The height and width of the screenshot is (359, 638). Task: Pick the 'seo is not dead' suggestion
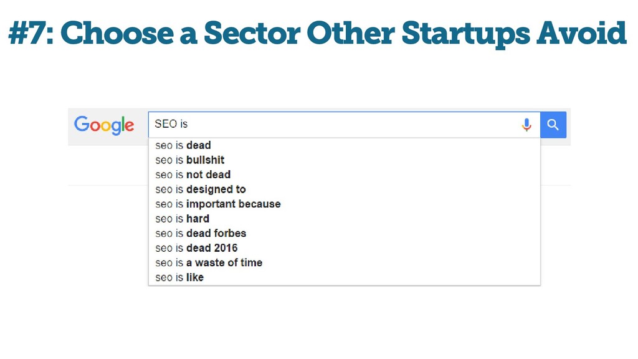click(x=344, y=175)
